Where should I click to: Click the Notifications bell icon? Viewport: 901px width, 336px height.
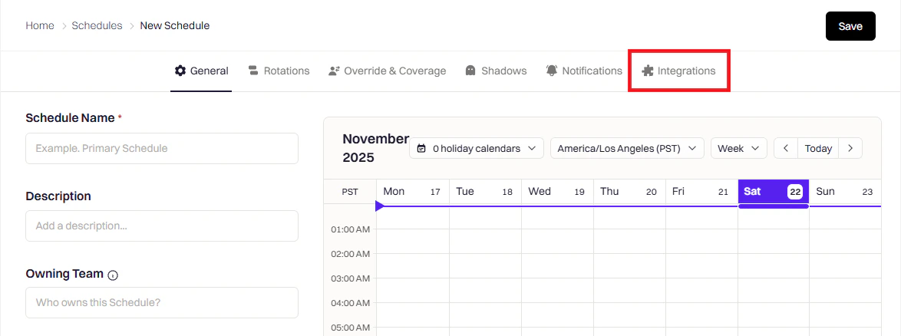[552, 71]
